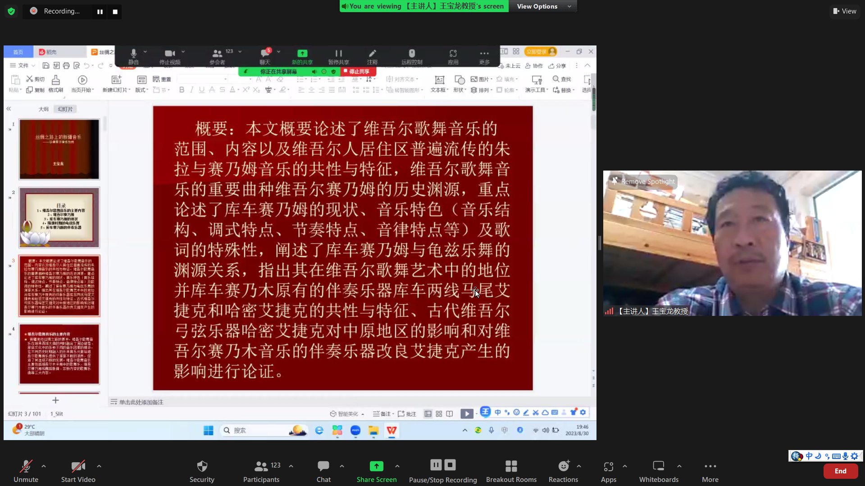Toggle italic formatting I
This screenshot has height=486, width=865.
191,90
